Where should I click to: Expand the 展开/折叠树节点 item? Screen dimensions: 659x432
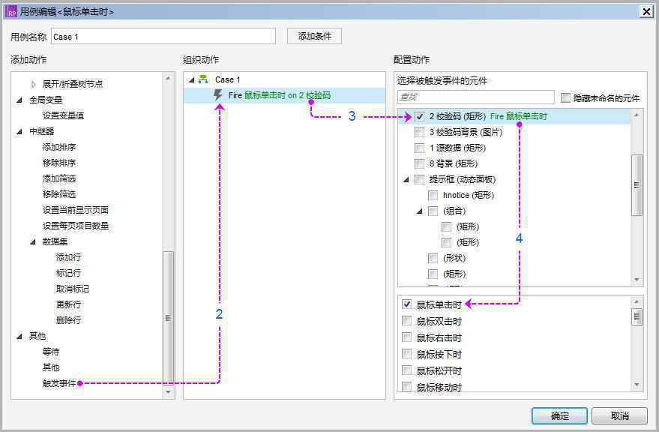(33, 84)
